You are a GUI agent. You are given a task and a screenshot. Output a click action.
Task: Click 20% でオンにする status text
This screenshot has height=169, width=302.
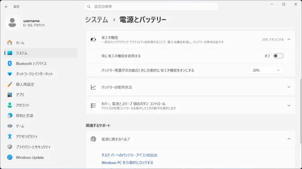click(x=273, y=39)
